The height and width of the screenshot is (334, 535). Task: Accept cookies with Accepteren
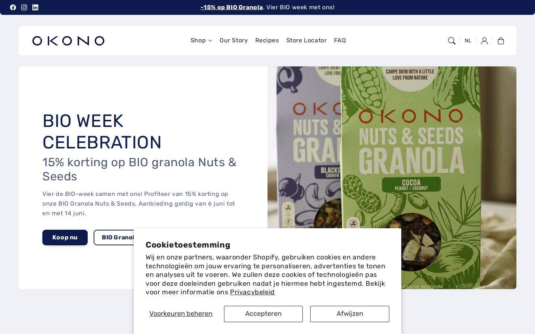(x=263, y=314)
